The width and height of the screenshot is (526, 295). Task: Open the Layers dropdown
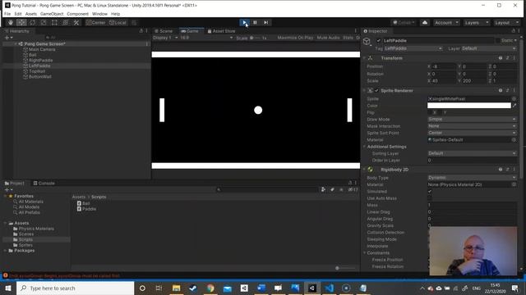coord(476,22)
